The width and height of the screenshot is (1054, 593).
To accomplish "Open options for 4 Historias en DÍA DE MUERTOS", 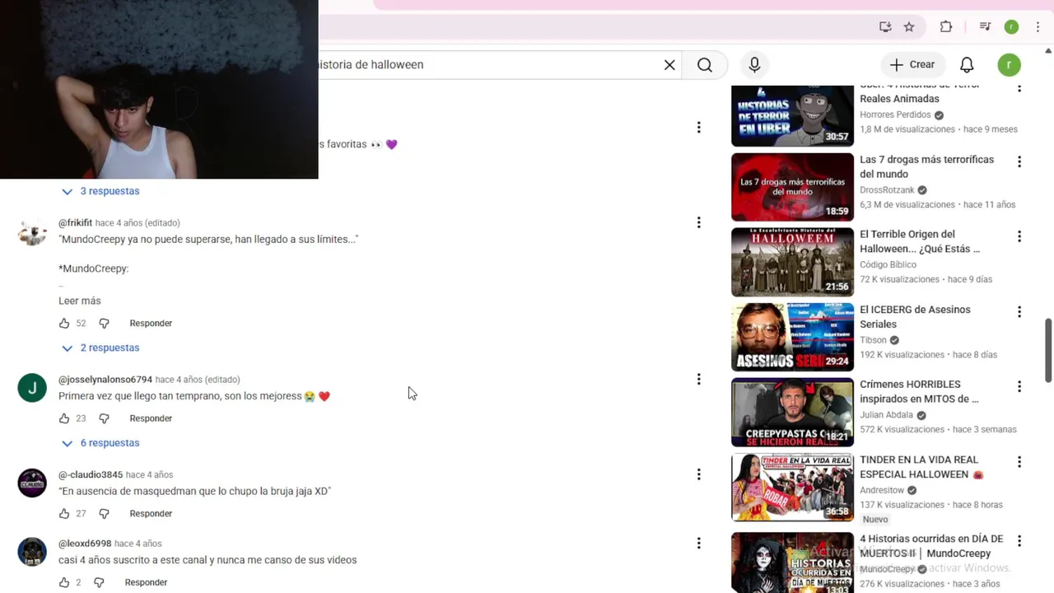I will click(x=1019, y=540).
